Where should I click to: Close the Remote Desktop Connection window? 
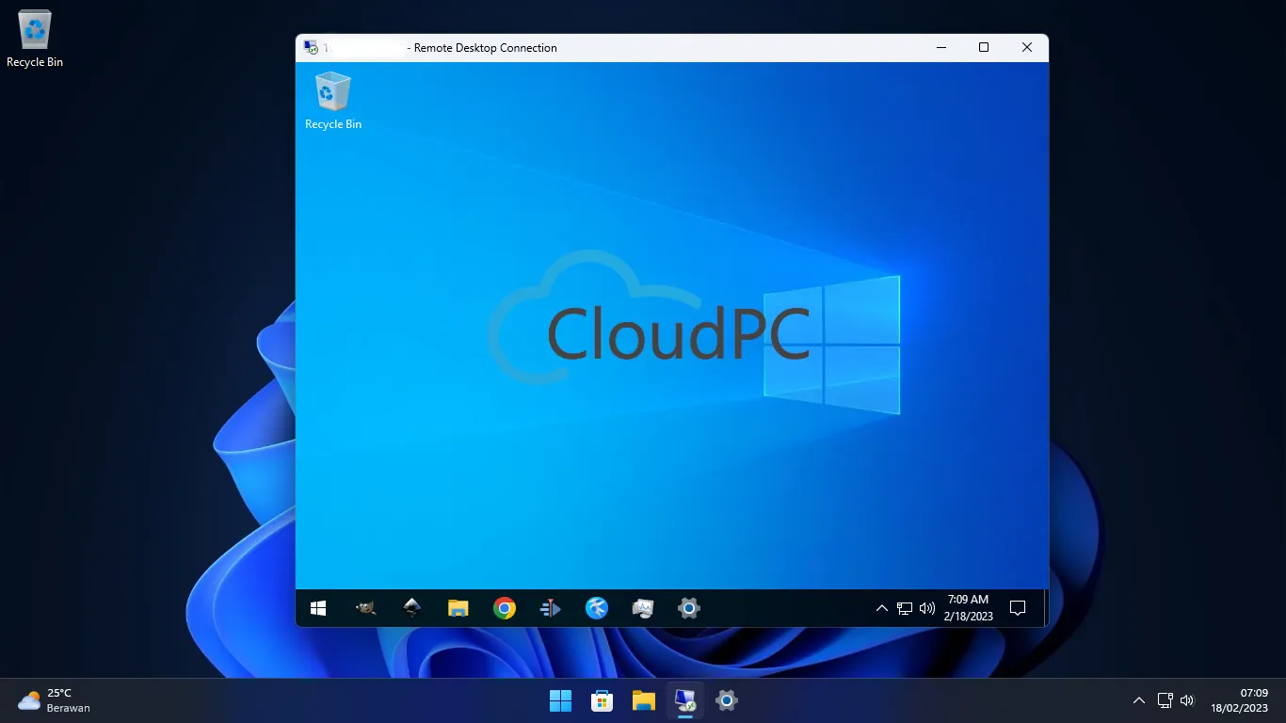click(1027, 47)
